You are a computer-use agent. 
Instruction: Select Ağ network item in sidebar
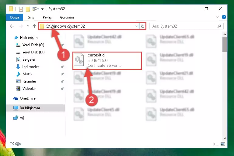pos(19,118)
